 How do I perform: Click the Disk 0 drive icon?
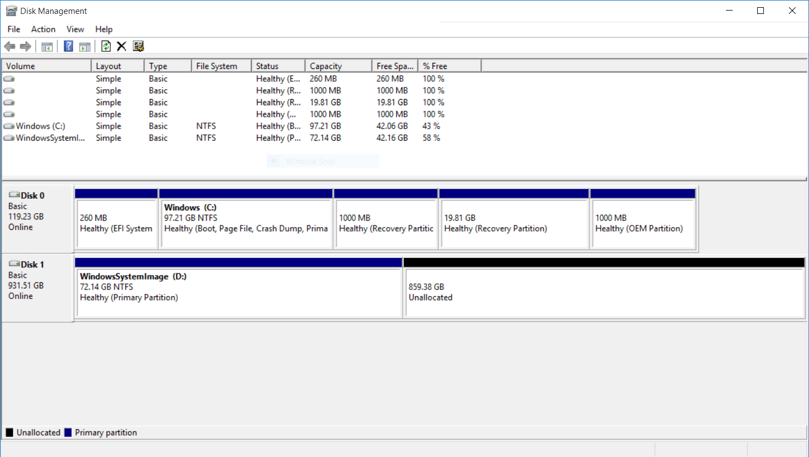pyautogui.click(x=14, y=195)
